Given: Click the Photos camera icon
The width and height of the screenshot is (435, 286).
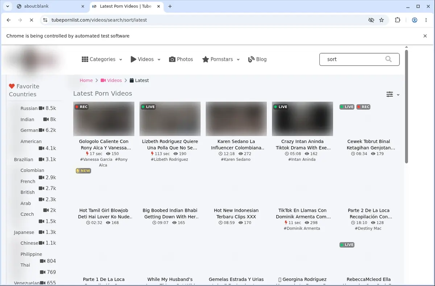Looking at the screenshot, I should click(x=172, y=59).
